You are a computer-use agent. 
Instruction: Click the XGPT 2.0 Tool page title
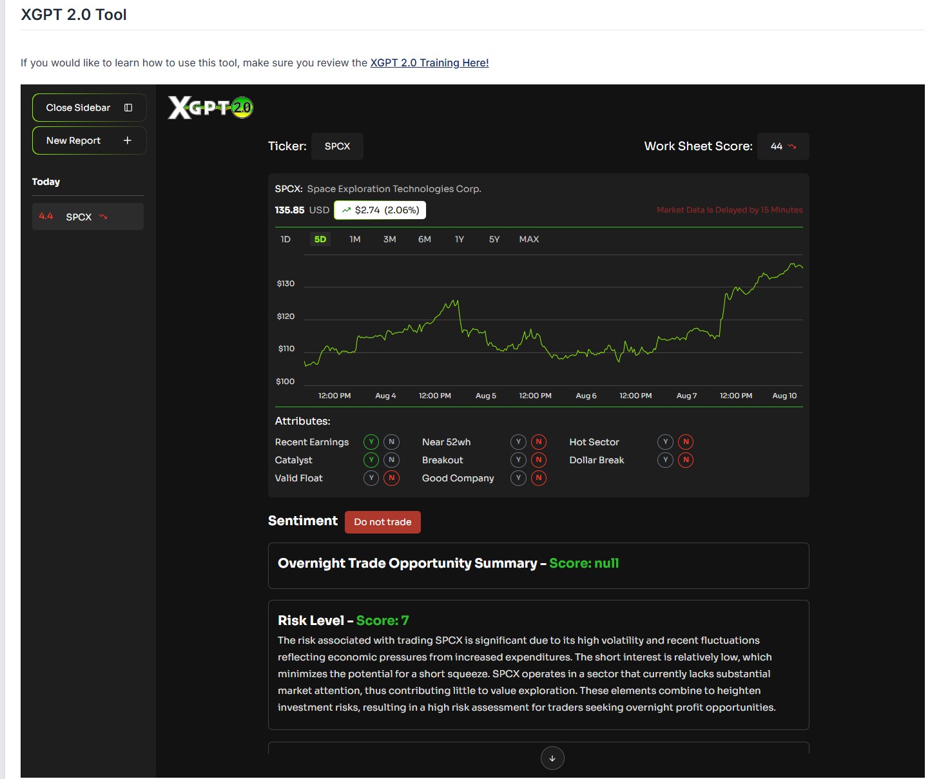point(74,15)
